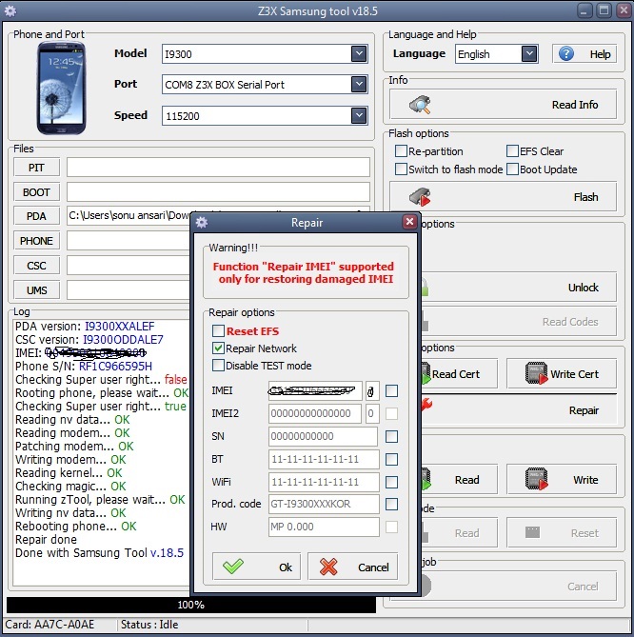
Task: Click the SN input field
Action: tap(324, 436)
